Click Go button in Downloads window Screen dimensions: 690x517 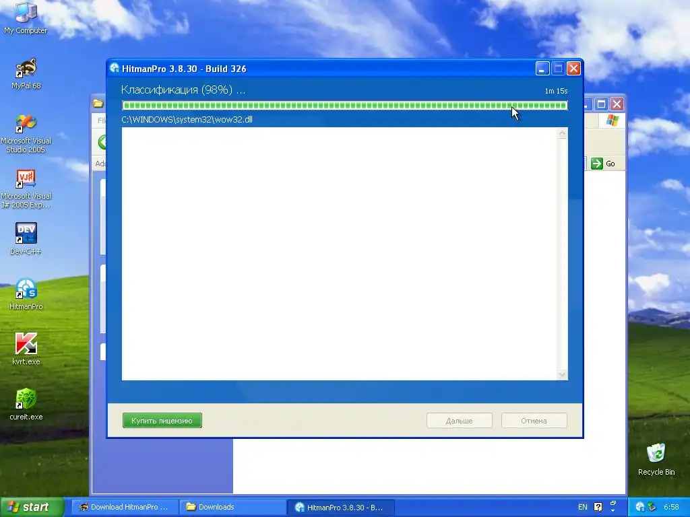click(603, 164)
